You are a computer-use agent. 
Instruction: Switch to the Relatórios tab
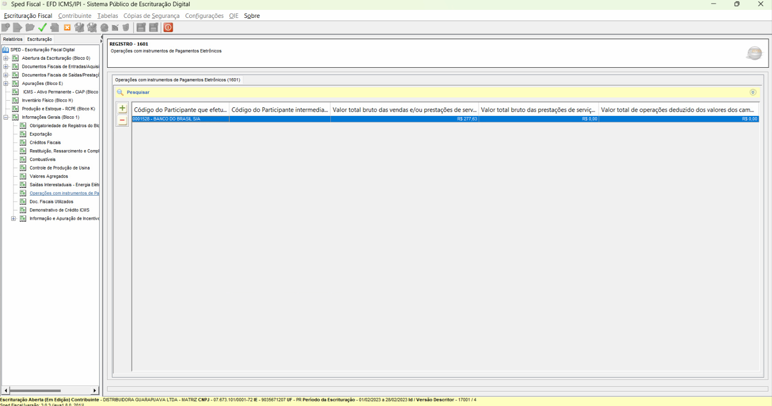click(x=13, y=39)
